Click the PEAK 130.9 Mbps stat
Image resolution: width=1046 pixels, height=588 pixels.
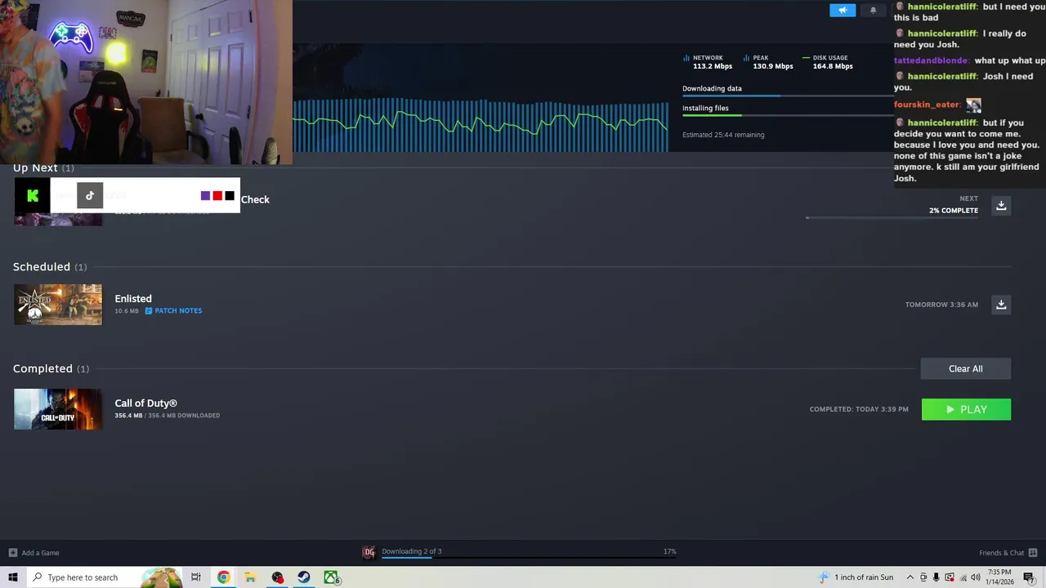coord(768,62)
